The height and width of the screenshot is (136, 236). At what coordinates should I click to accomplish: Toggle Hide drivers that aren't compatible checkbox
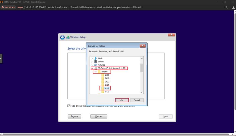tap(69, 106)
